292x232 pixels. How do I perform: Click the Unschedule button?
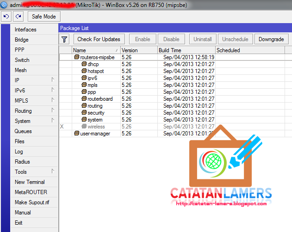click(236, 39)
